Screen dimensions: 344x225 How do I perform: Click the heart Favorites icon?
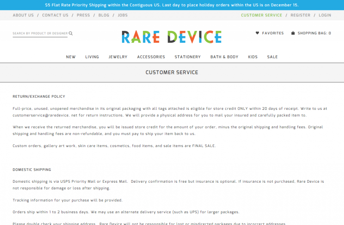click(x=257, y=33)
